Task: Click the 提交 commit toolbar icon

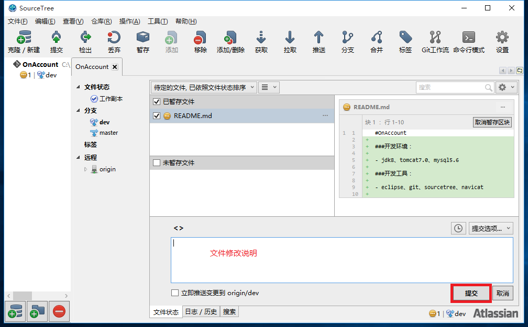Action: pyautogui.click(x=56, y=42)
